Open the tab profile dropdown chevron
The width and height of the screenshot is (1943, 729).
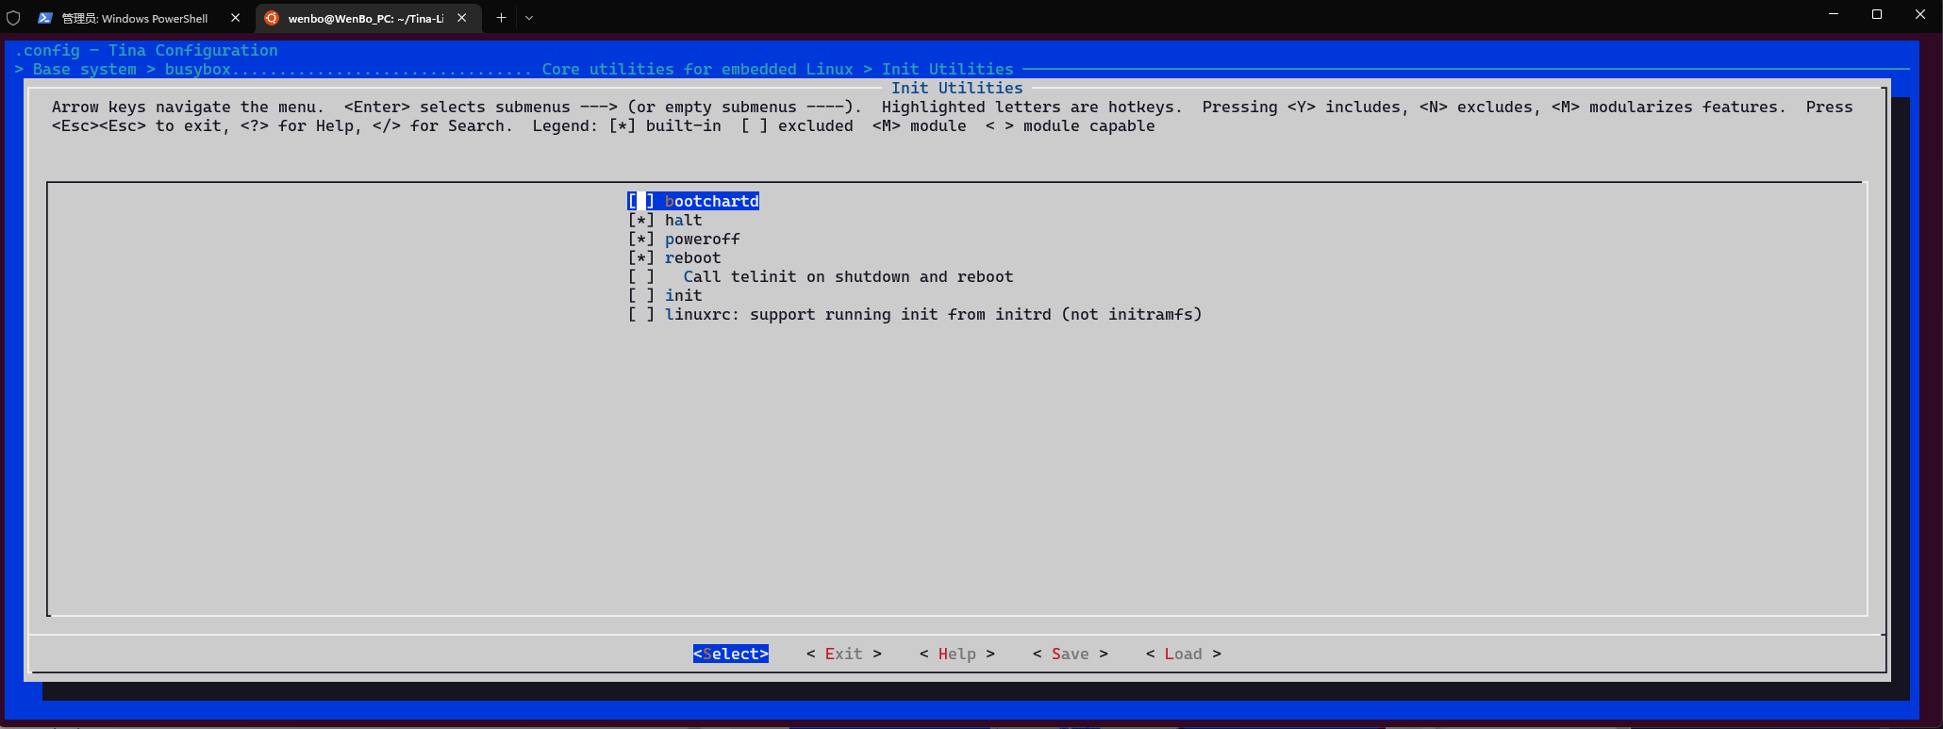(x=529, y=18)
